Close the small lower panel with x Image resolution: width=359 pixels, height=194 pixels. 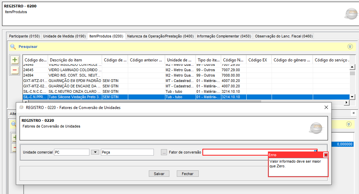point(353,113)
